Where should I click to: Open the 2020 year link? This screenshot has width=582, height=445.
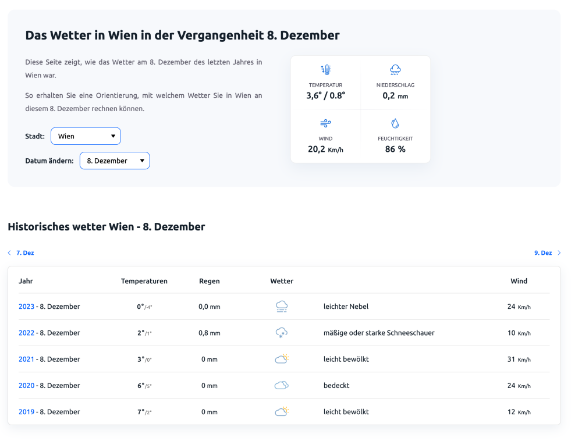pos(26,385)
